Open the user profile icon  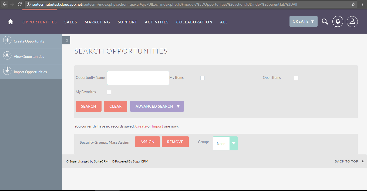pos(352,22)
